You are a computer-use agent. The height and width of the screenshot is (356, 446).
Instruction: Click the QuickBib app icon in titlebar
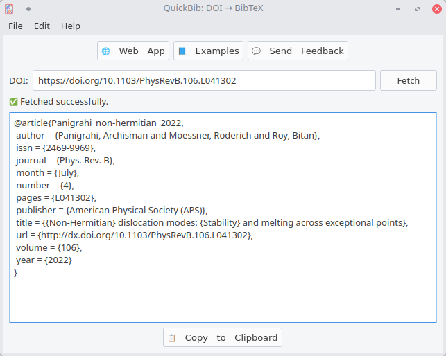(9, 9)
